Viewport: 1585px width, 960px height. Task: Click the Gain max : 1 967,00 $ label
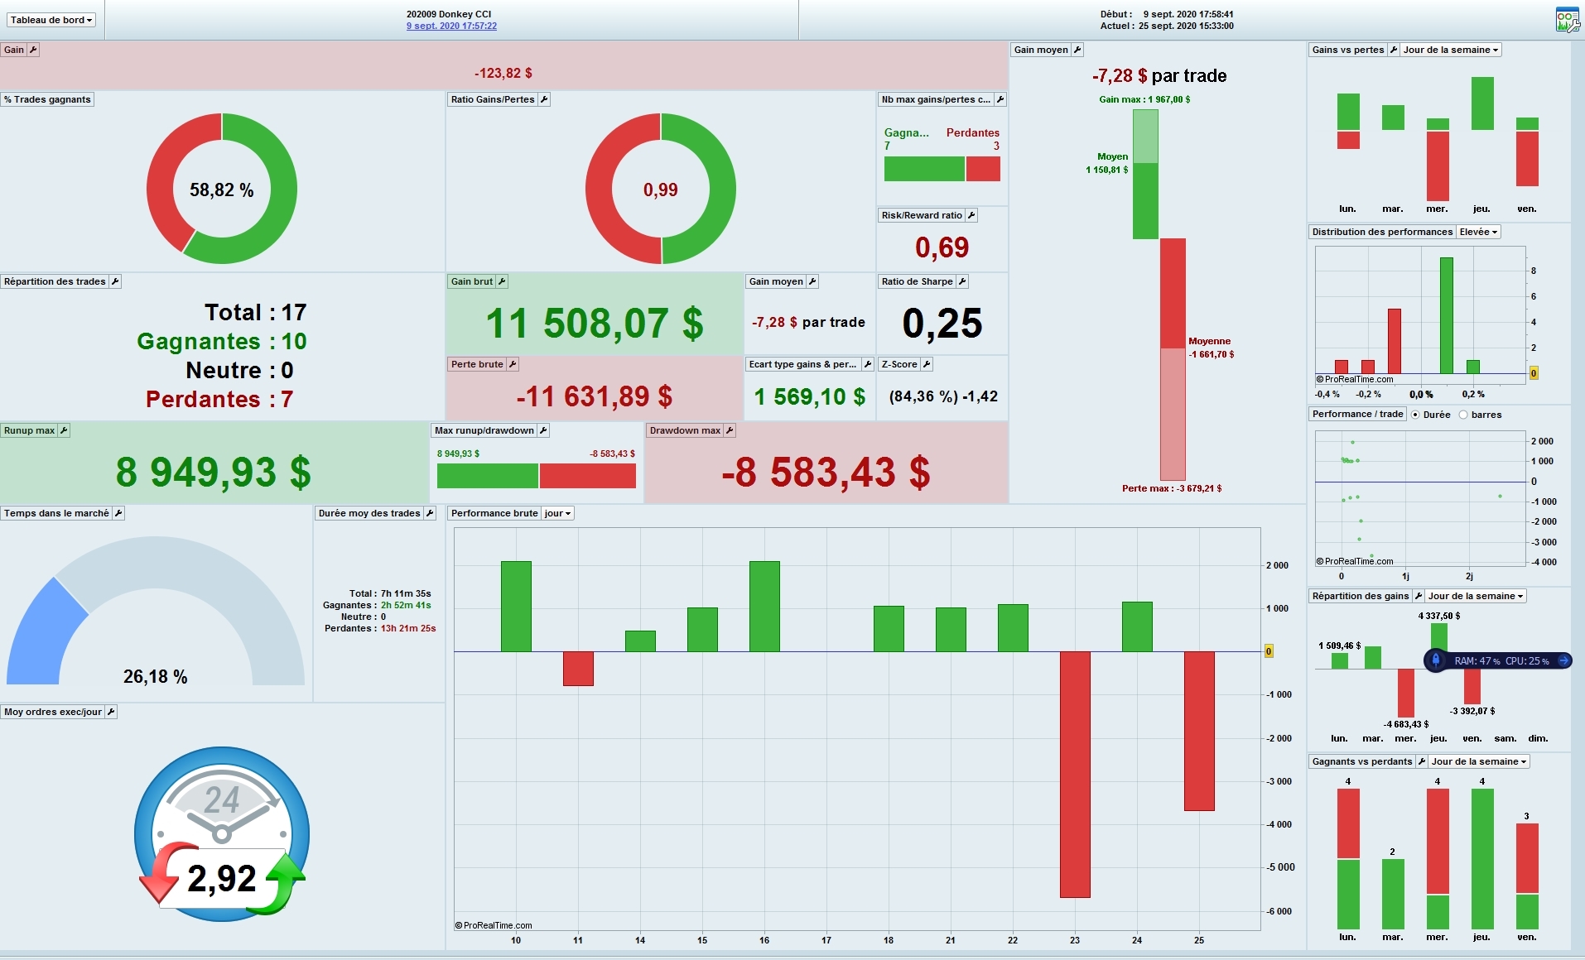click(x=1145, y=99)
